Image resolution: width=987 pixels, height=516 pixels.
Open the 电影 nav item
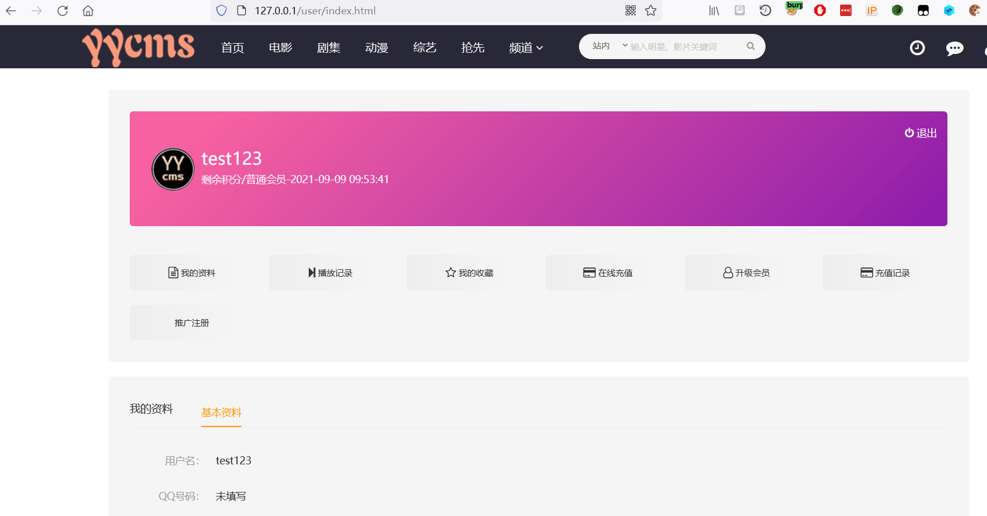281,48
